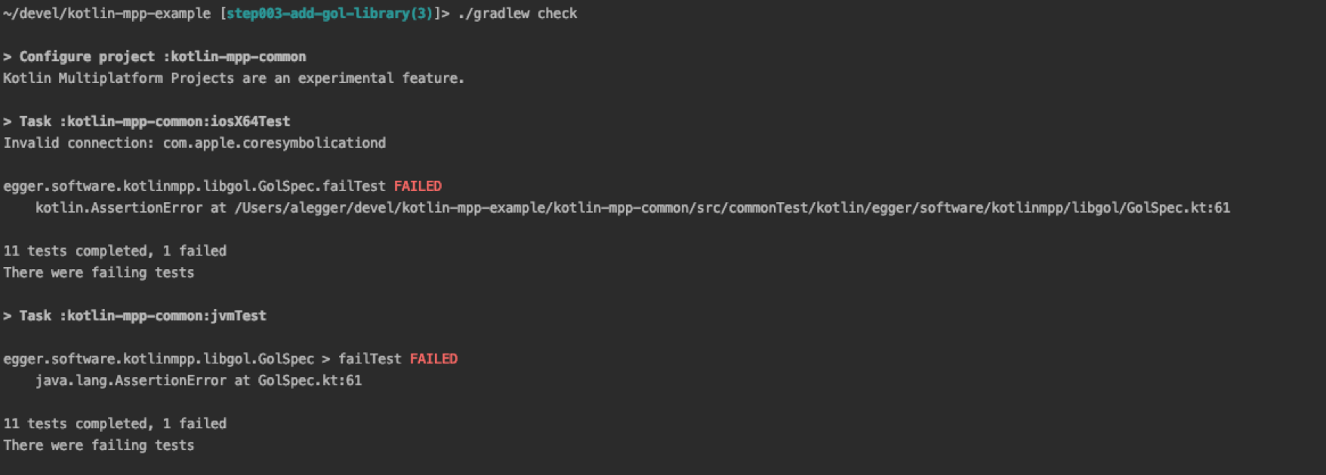Click the ./gradlew check command text
This screenshot has height=475, width=1326.
(x=517, y=14)
